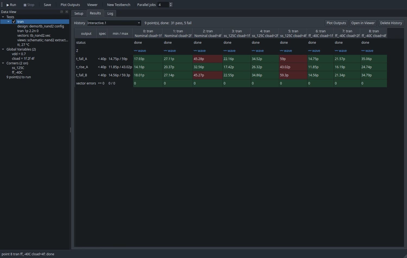Click Save in the toolbar

tap(47, 5)
